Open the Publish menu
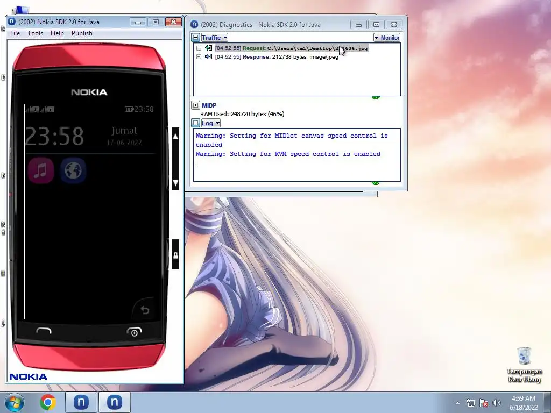Viewport: 551px width, 413px height. [82, 33]
